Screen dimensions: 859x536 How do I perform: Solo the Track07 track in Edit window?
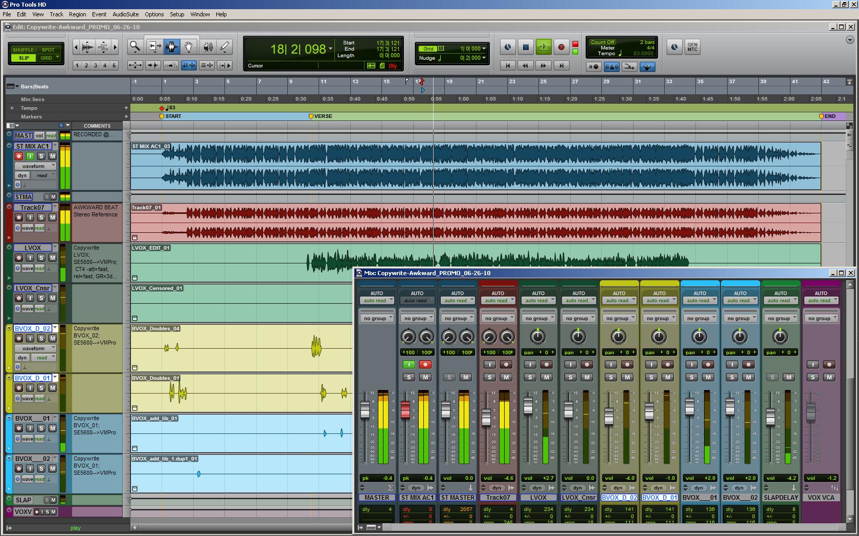41,217
